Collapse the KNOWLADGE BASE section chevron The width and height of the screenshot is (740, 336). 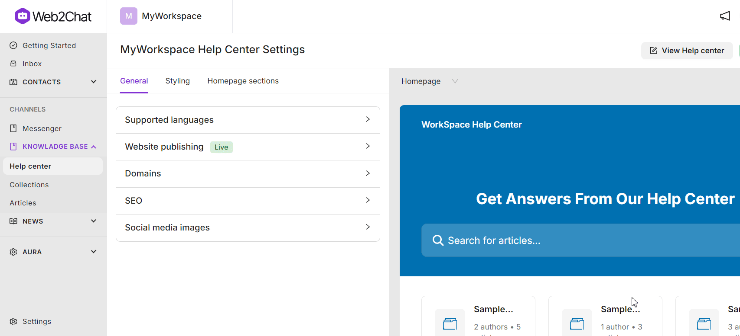pos(94,147)
